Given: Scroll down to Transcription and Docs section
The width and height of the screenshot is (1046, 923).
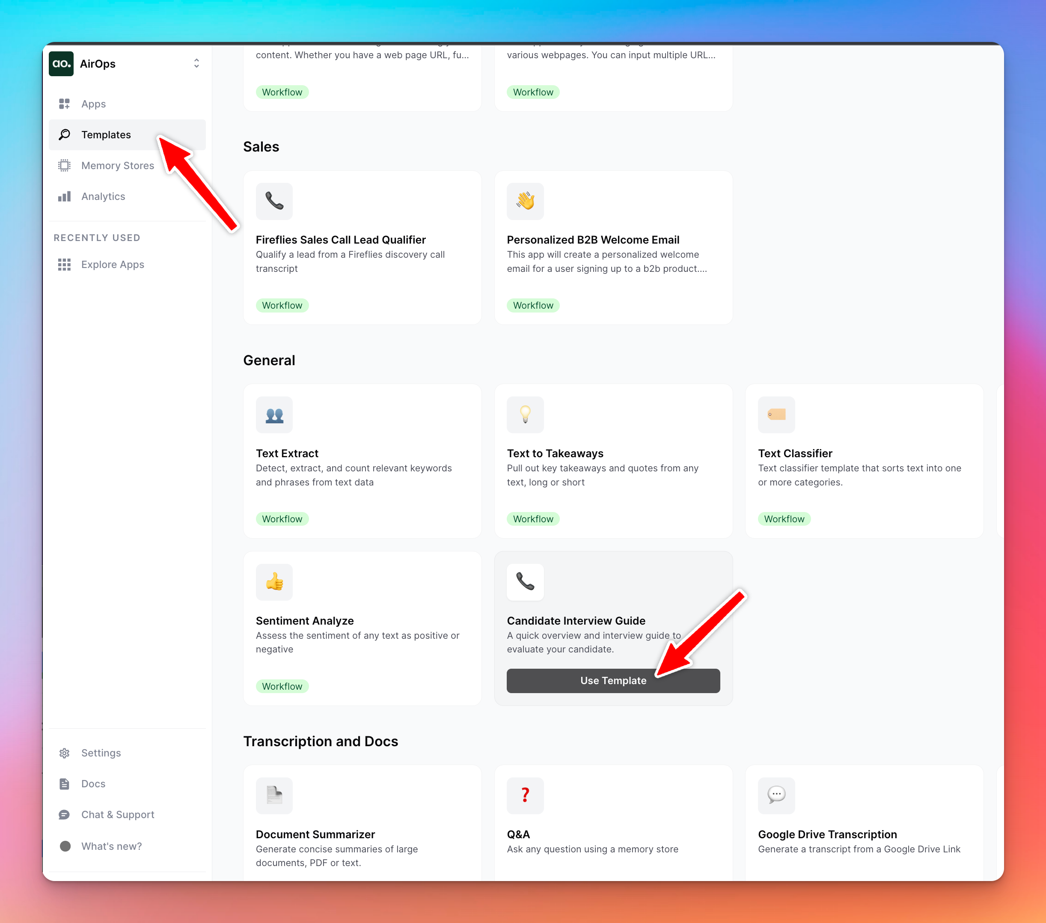Looking at the screenshot, I should pos(321,740).
